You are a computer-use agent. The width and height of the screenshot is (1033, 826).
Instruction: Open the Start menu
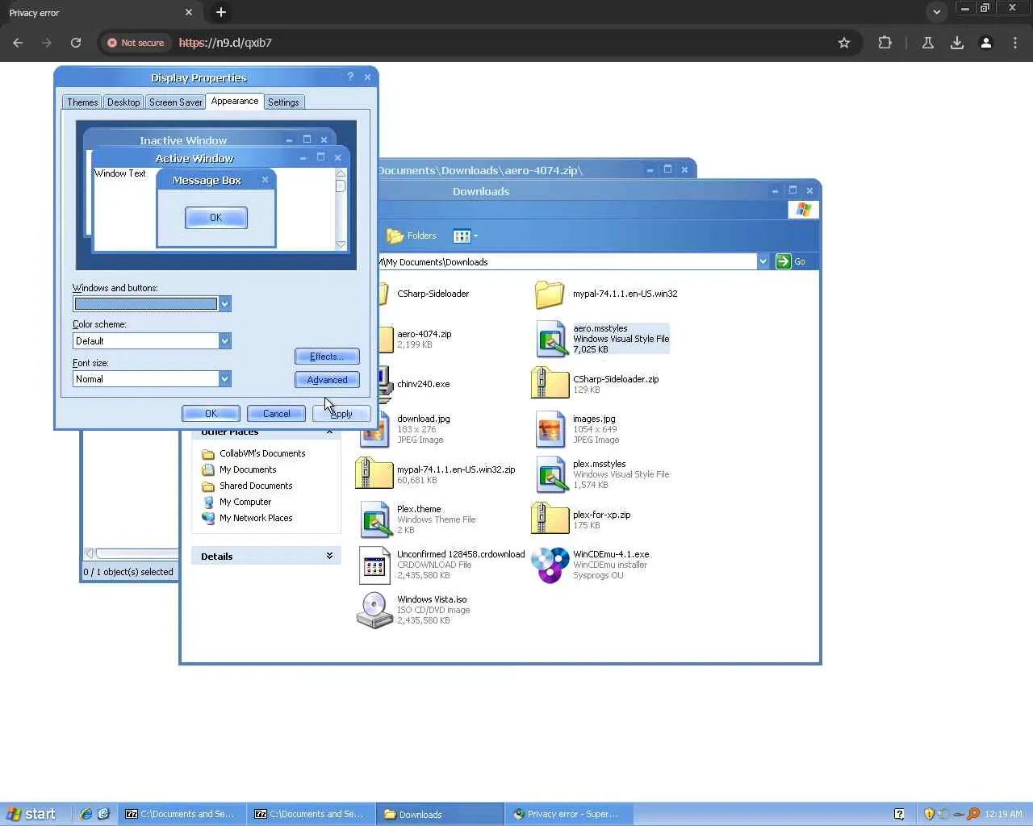coord(31,814)
